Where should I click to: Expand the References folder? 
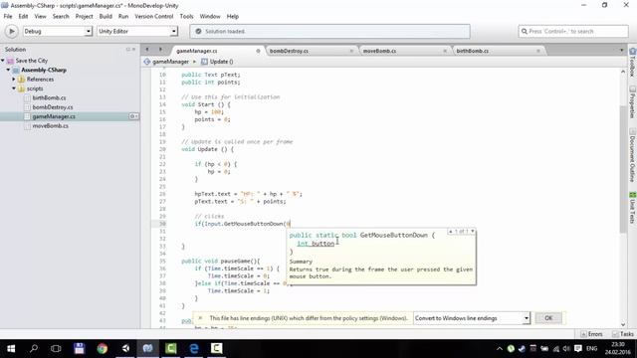coord(14,80)
